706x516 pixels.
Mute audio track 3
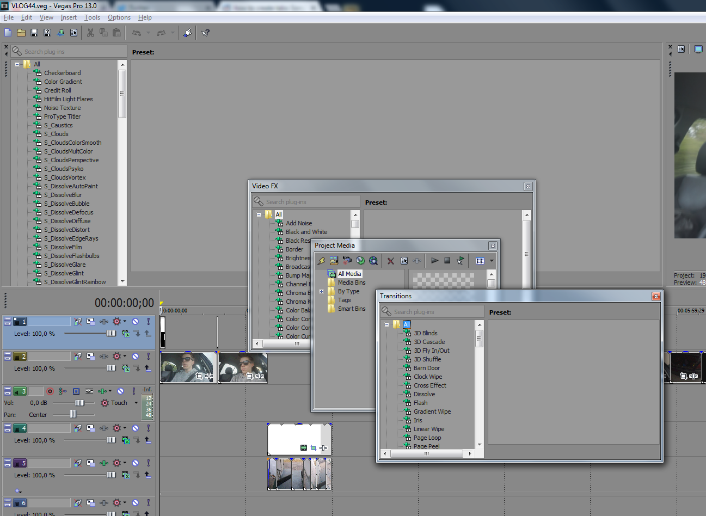(121, 391)
